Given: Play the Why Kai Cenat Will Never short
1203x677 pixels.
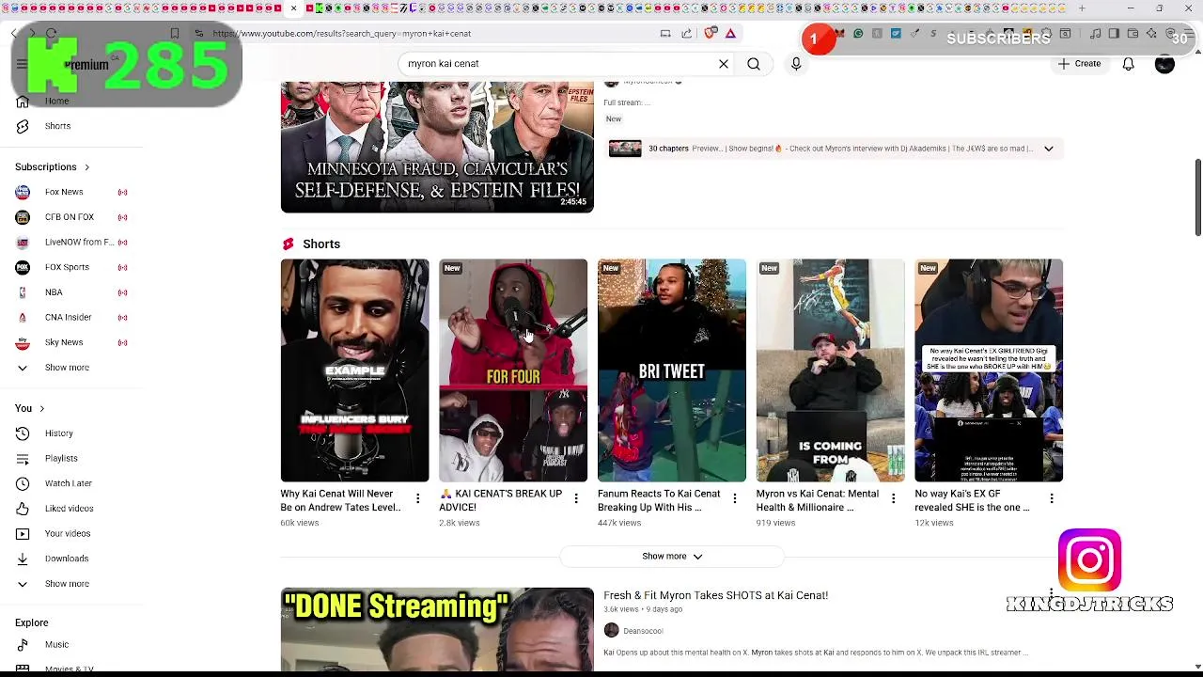Looking at the screenshot, I should (354, 370).
